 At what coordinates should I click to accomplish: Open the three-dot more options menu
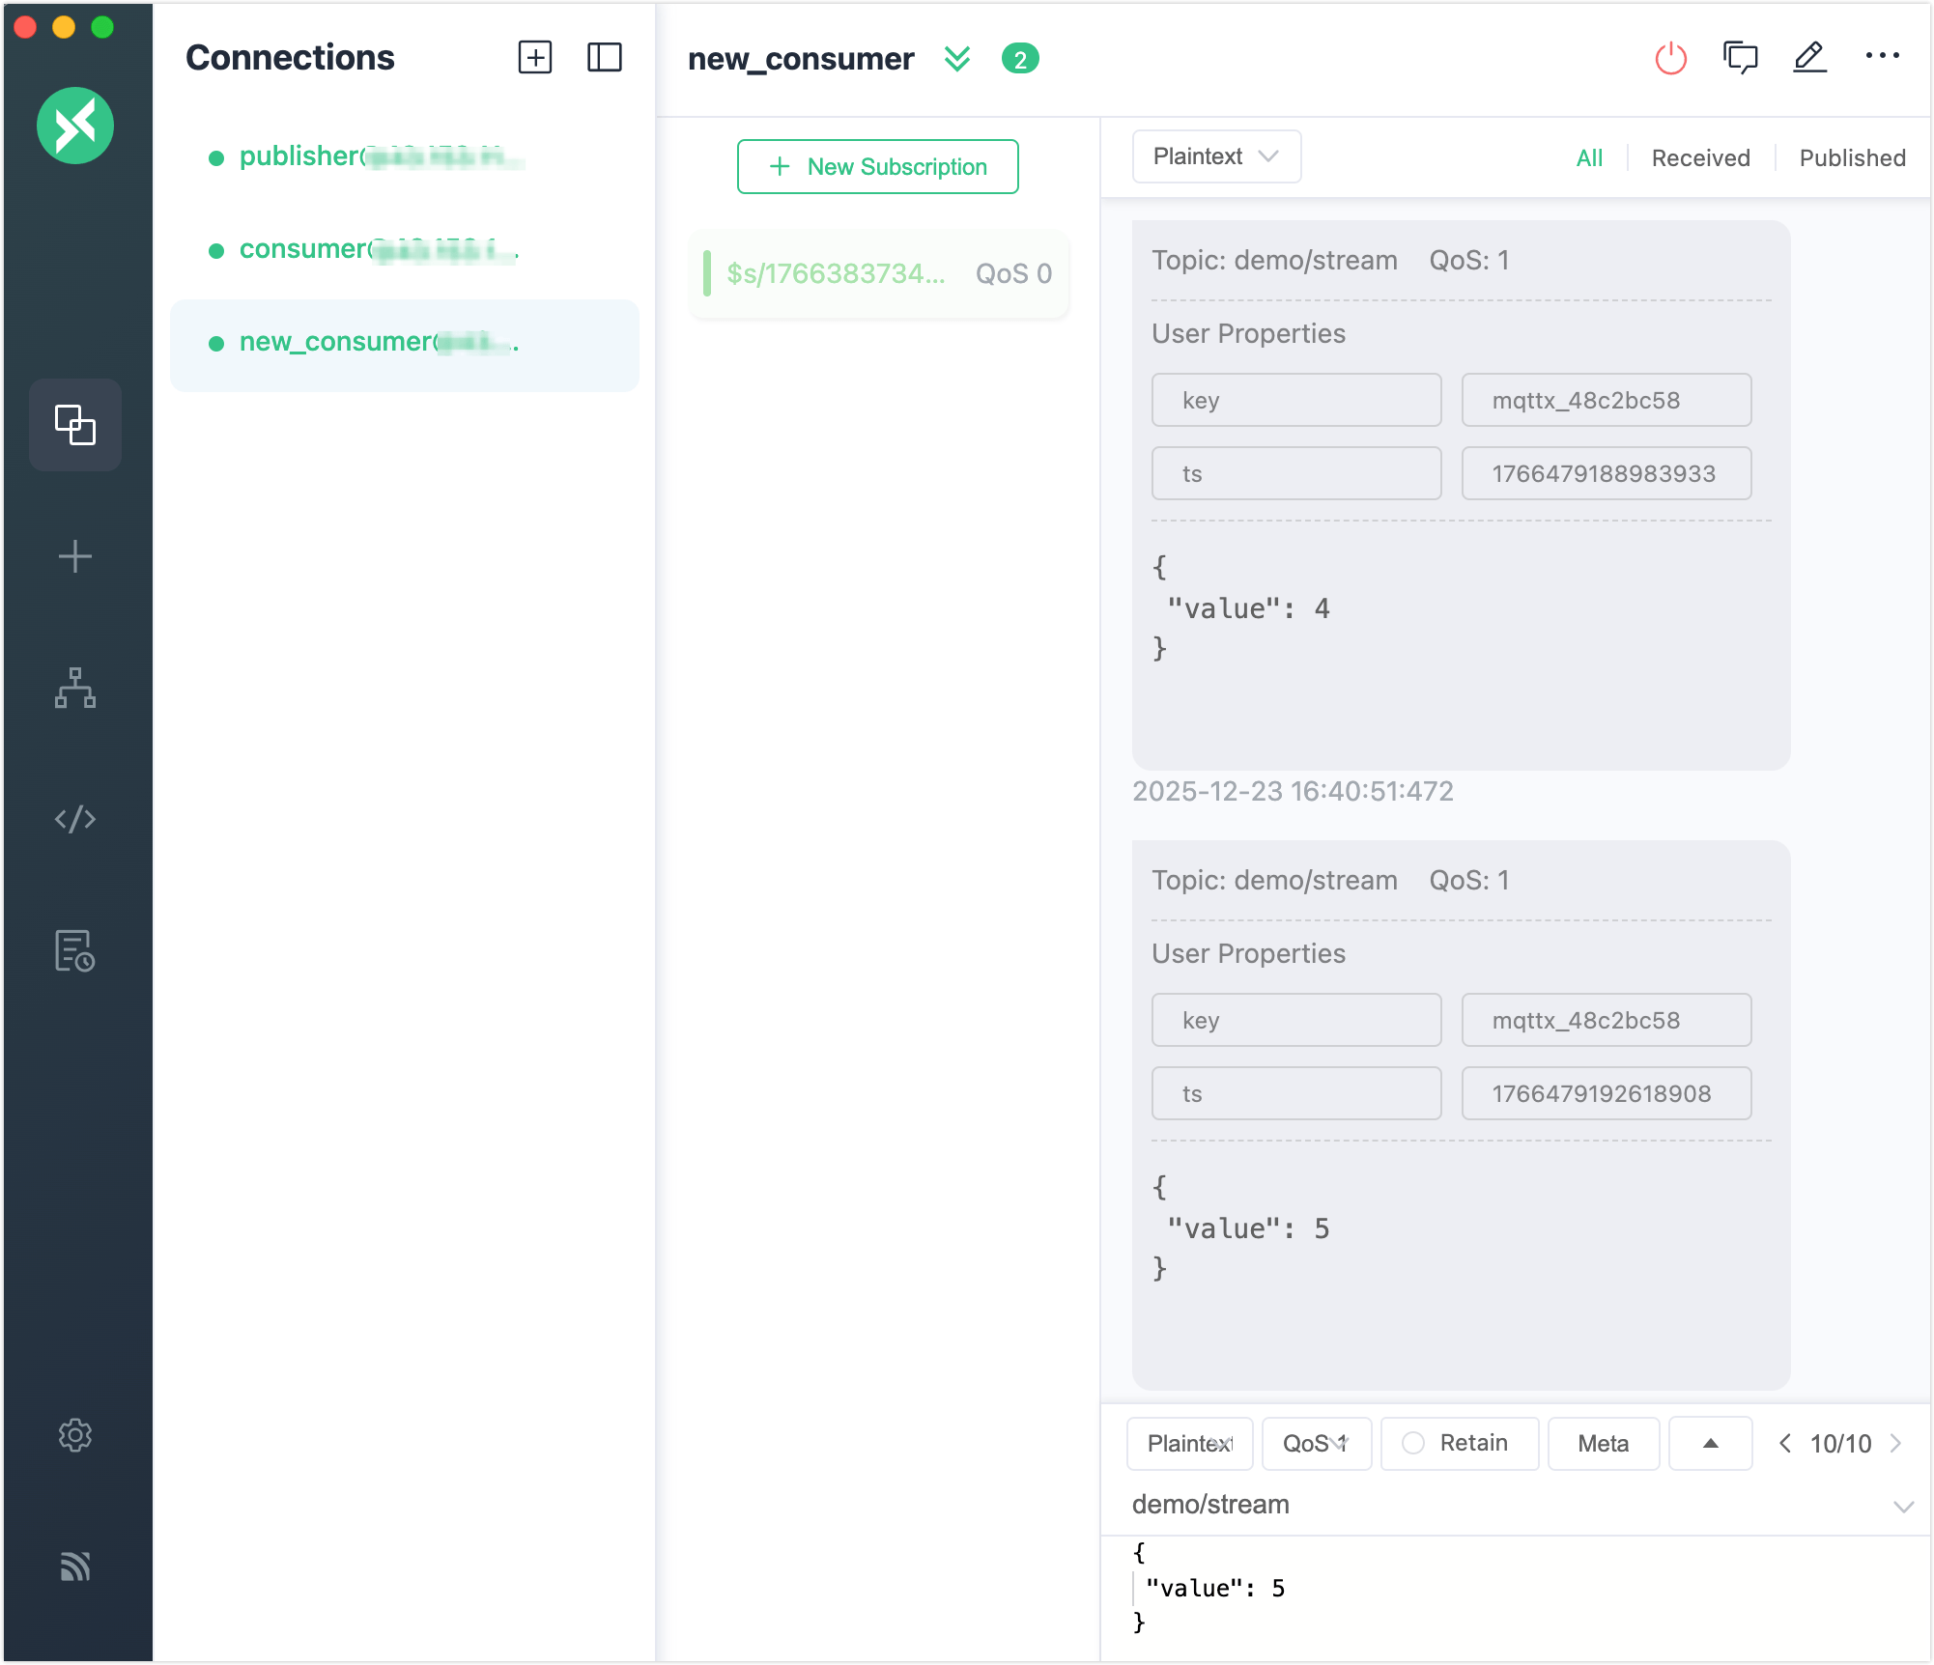tap(1882, 56)
